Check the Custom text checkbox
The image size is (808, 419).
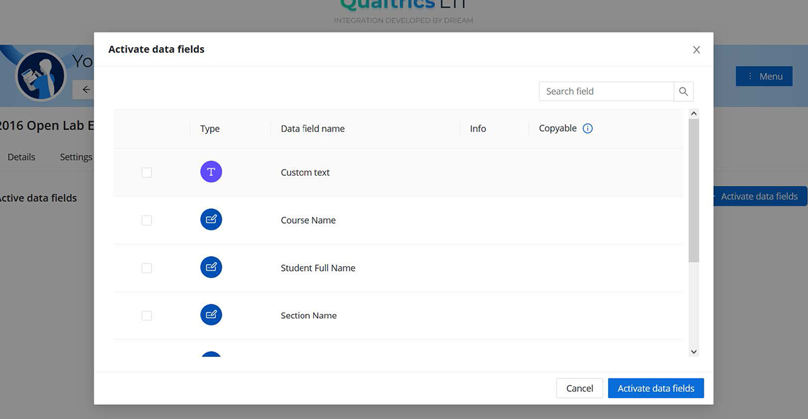pos(147,173)
